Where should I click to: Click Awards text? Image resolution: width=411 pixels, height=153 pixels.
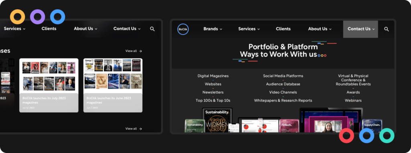point(353,93)
